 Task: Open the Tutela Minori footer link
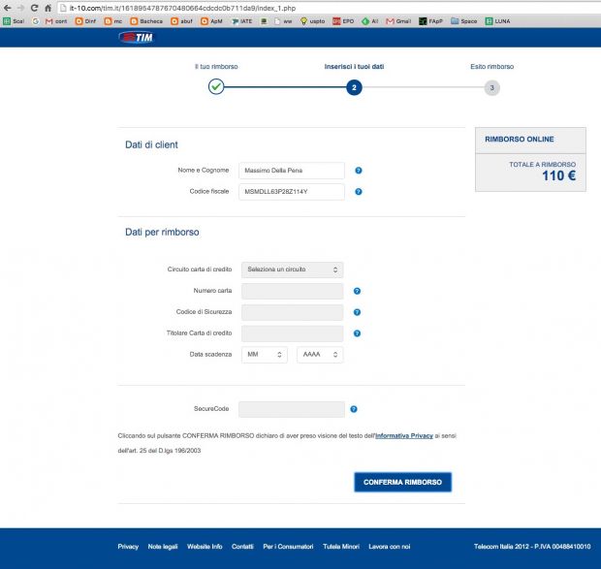tap(341, 547)
